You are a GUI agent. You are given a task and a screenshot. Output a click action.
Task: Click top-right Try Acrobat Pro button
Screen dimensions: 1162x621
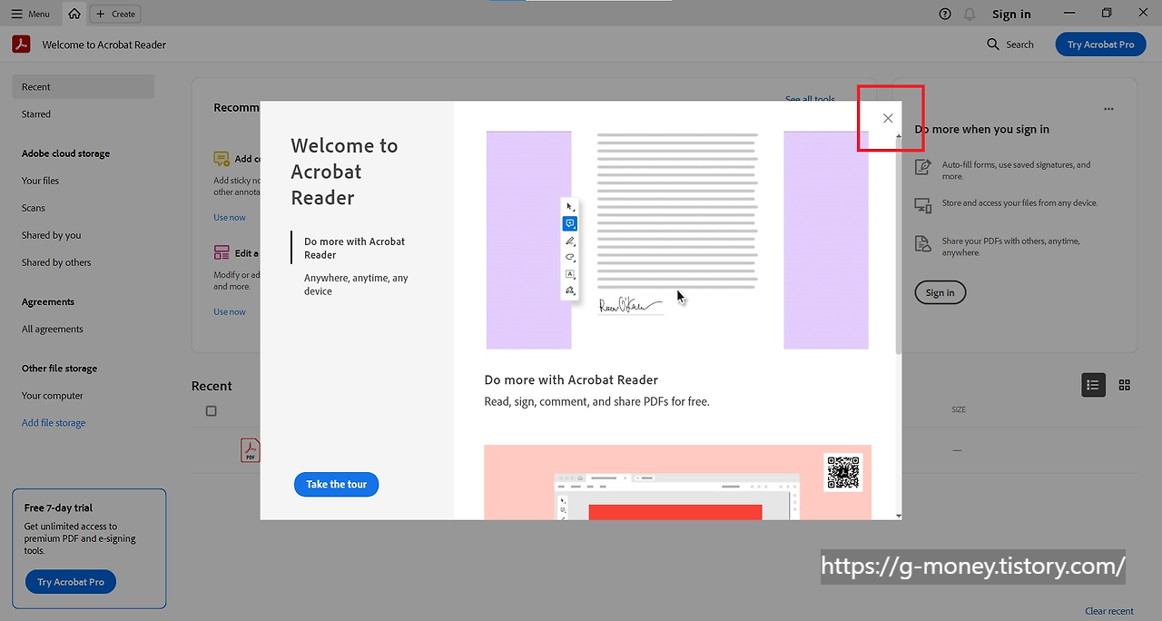[x=1100, y=44]
